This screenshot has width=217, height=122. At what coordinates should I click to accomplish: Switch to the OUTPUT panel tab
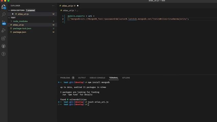pos(82,78)
